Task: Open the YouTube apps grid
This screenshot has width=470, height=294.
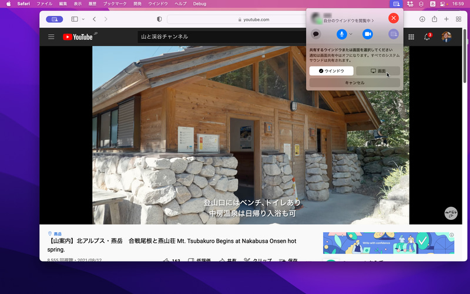Action: click(411, 37)
